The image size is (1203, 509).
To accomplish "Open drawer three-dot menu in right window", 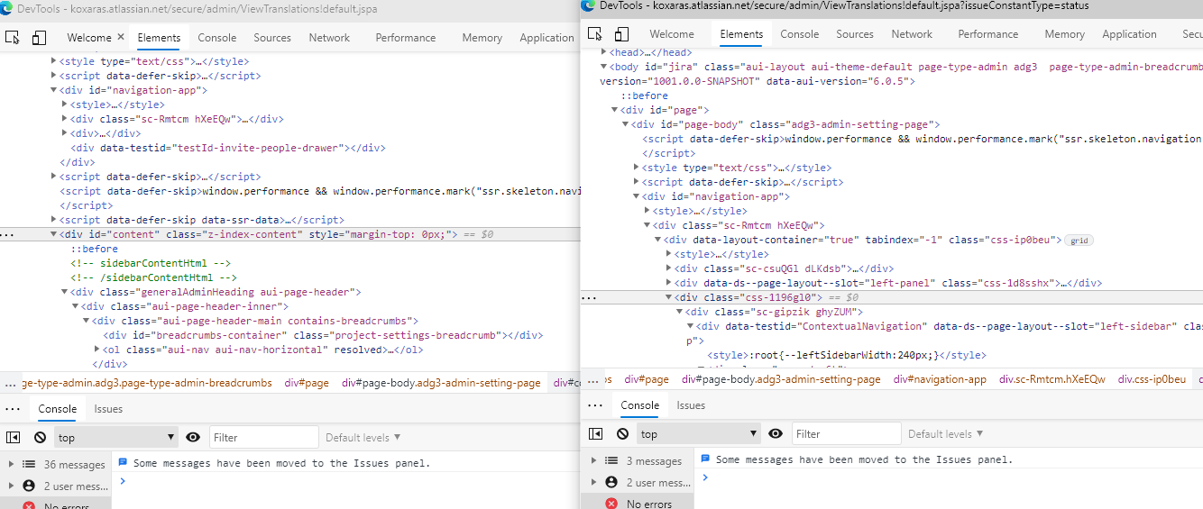I will [595, 405].
